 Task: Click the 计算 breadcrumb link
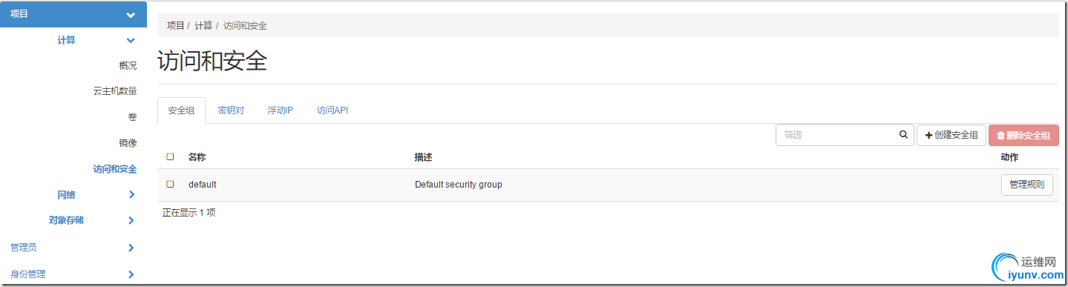tap(203, 25)
